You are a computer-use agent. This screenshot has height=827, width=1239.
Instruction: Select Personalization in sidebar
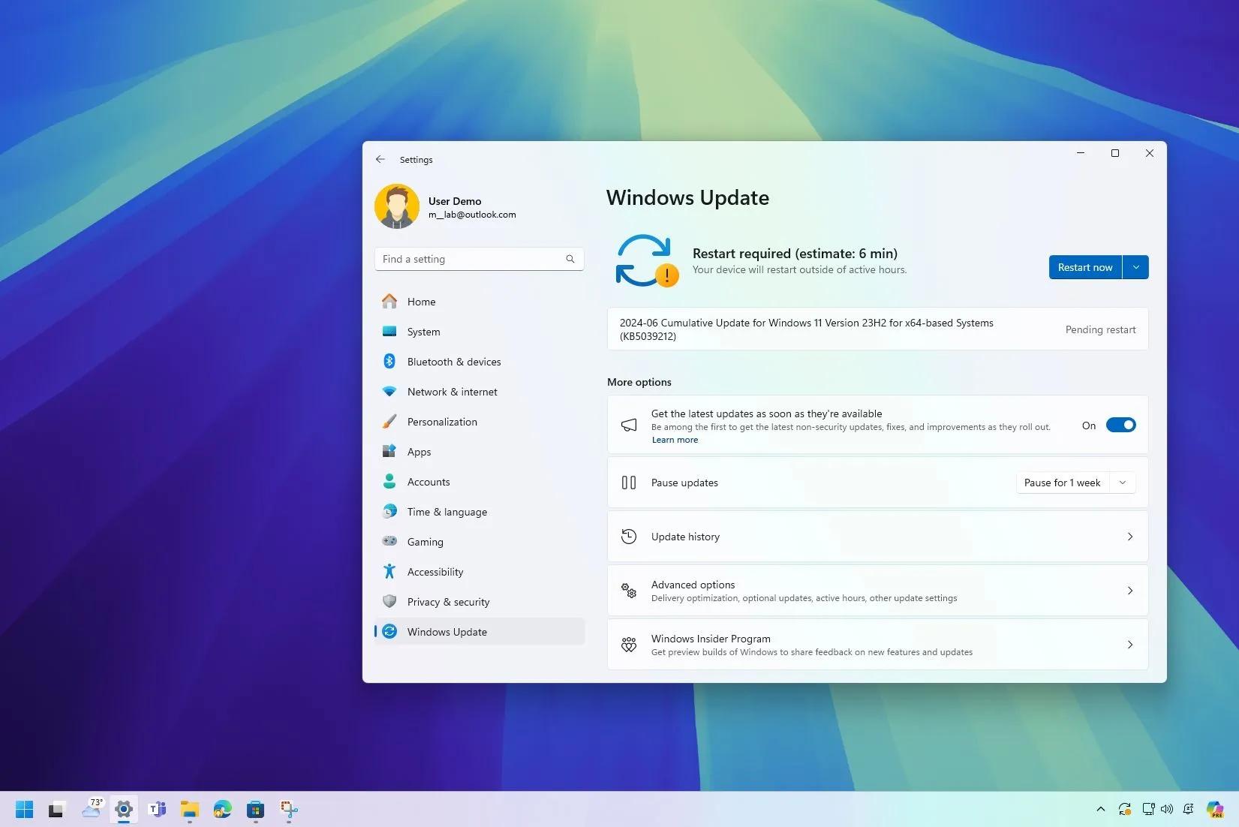pyautogui.click(x=479, y=422)
